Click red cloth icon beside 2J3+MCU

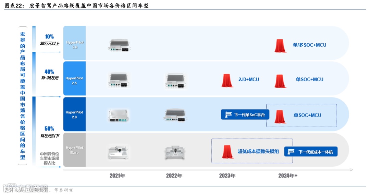click(x=227, y=80)
